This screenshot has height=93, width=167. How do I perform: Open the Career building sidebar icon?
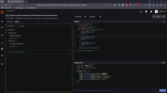click(2, 35)
